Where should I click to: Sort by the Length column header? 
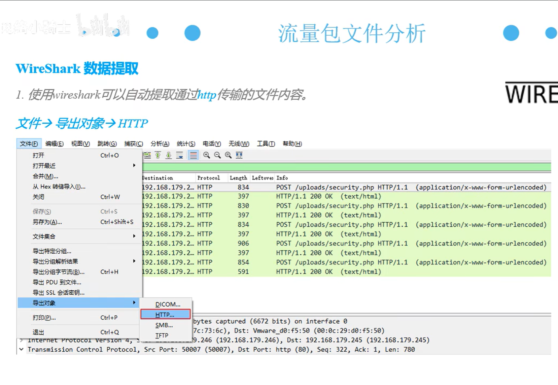coord(239,178)
